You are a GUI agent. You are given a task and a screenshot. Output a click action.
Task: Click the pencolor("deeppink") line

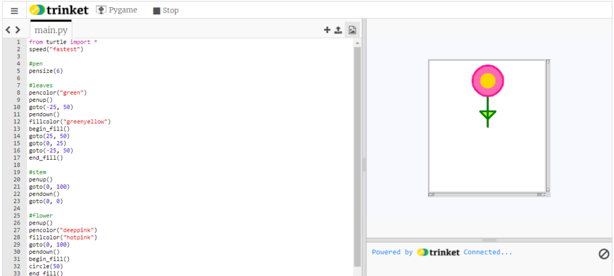63,230
